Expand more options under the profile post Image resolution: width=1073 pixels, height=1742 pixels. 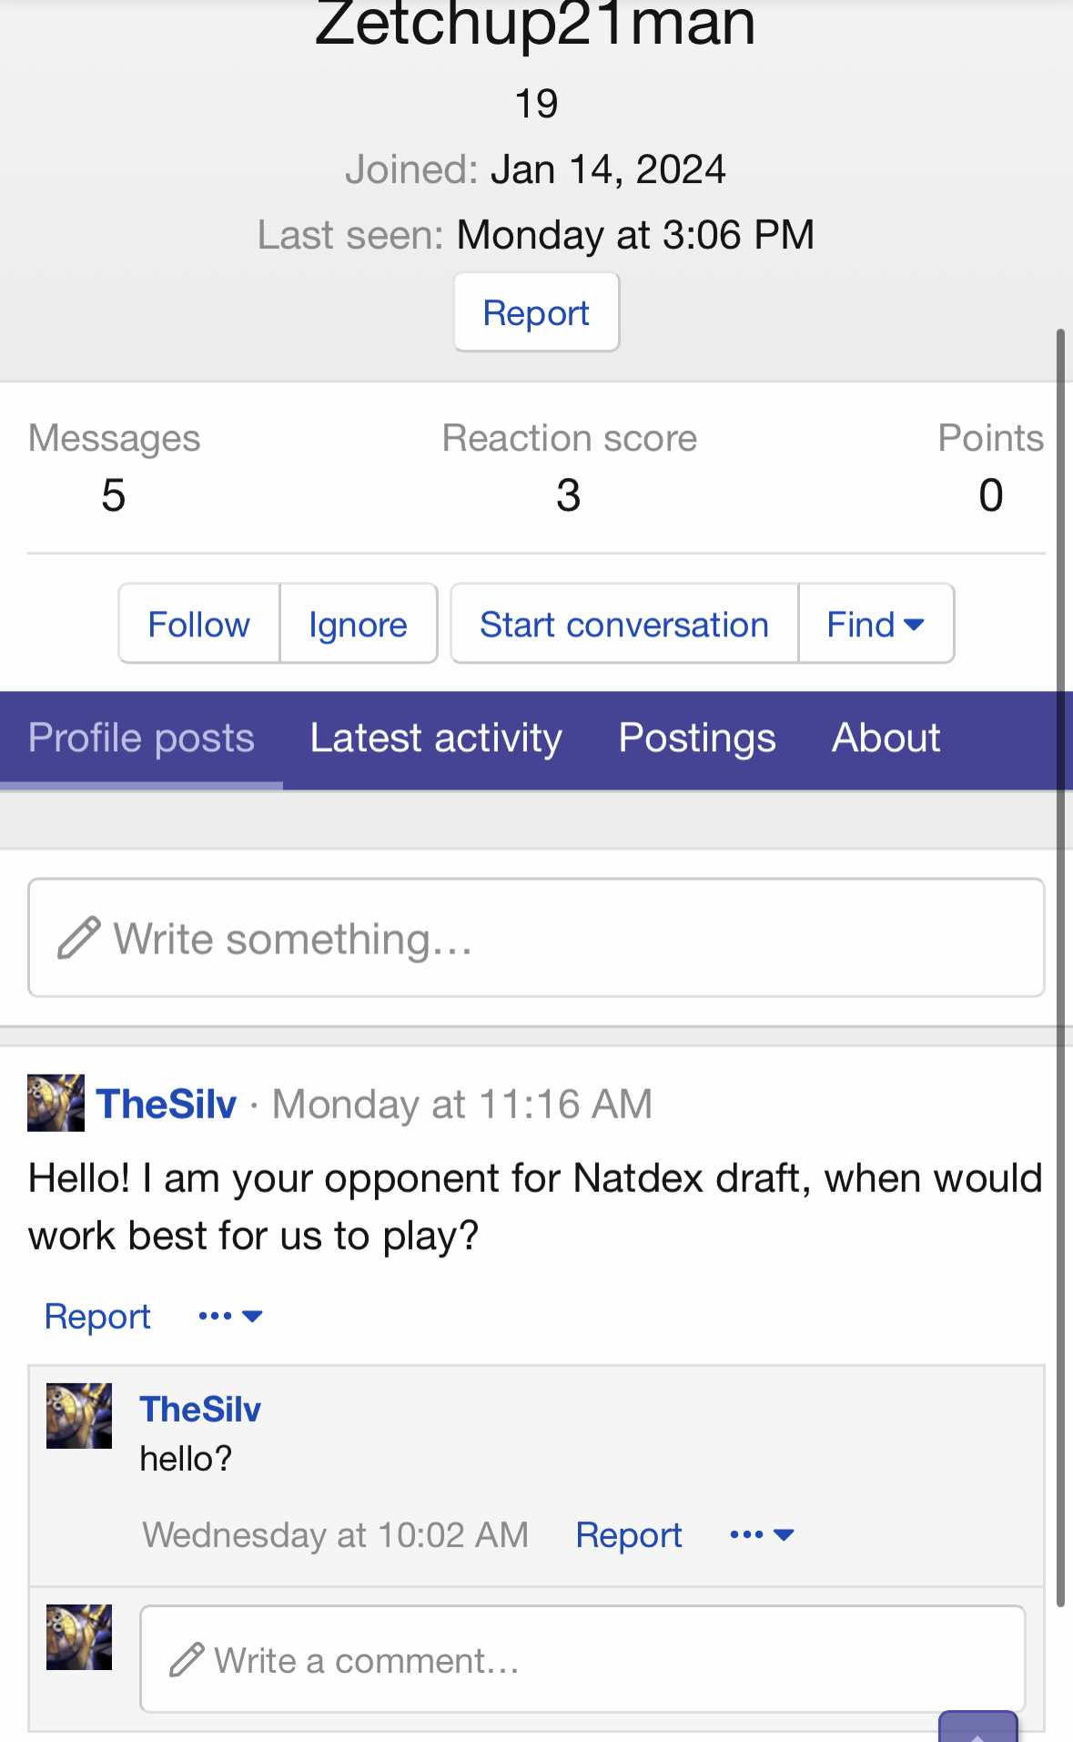230,1316
